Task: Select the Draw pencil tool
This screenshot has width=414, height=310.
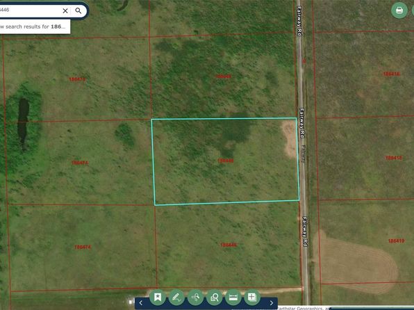Action: 176,297
